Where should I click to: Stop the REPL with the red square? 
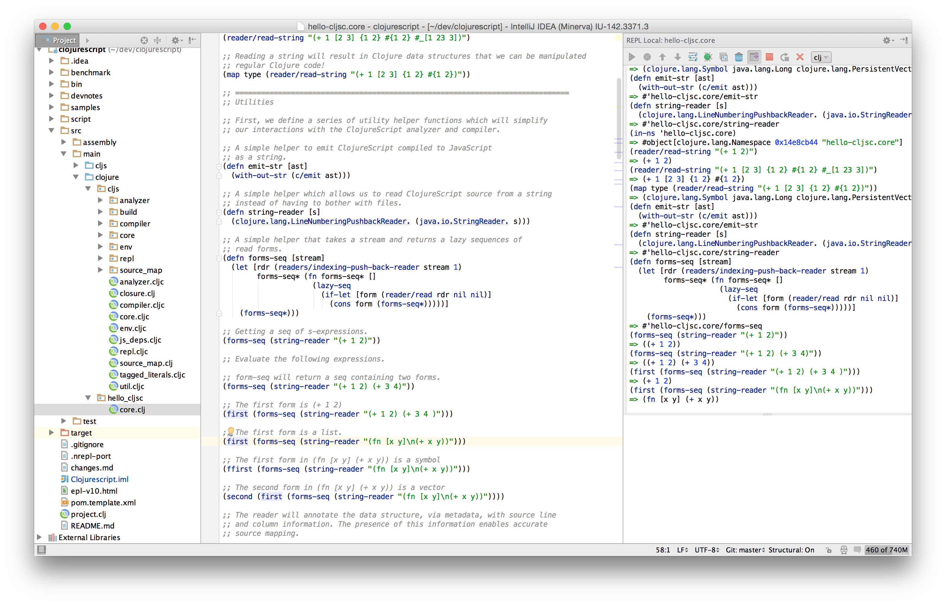pyautogui.click(x=769, y=57)
